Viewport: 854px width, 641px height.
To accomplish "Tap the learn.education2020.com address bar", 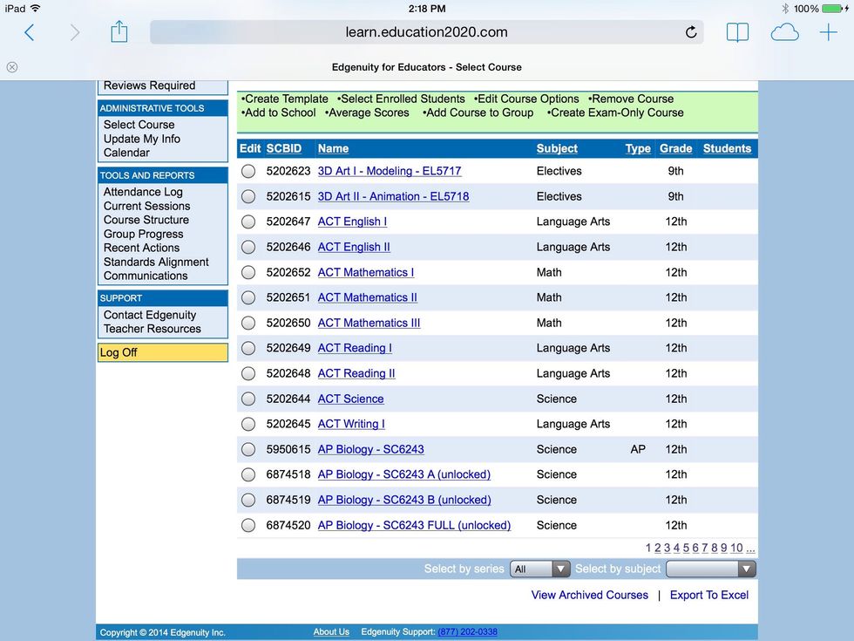I will click(425, 32).
